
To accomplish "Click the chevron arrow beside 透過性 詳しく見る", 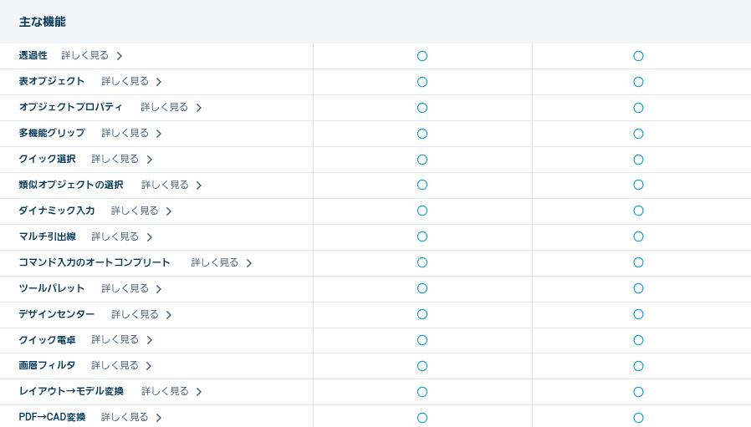I will 120,56.
